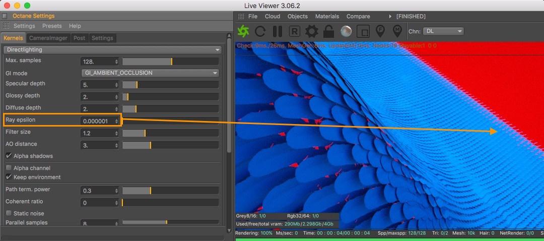Restart the render with the refresh icon
This screenshot has width=544, height=241.
(x=260, y=31)
